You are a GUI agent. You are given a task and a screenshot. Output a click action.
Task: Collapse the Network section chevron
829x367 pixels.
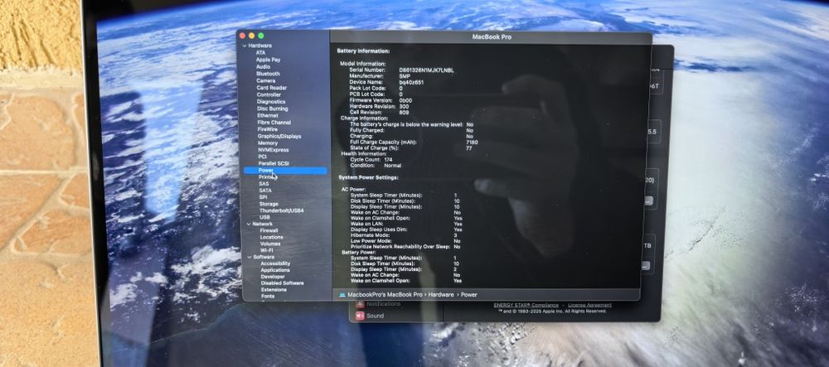click(249, 224)
